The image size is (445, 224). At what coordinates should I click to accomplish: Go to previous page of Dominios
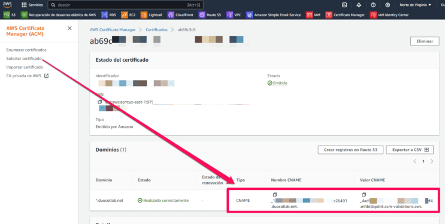coord(414,161)
